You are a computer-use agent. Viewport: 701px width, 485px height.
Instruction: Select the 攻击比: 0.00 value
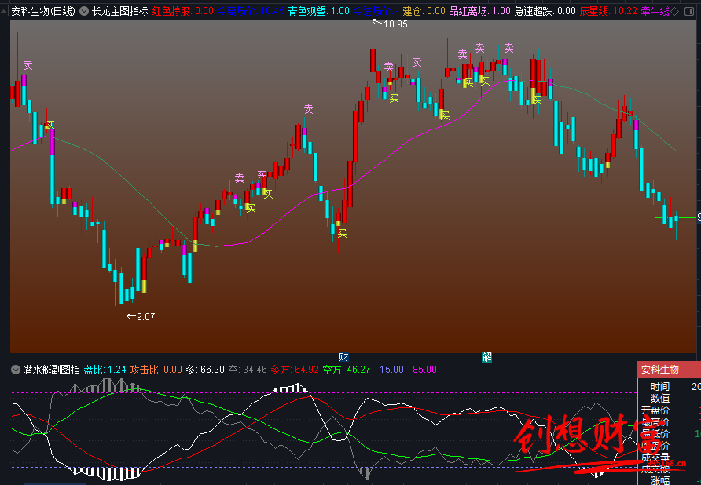coord(156,370)
